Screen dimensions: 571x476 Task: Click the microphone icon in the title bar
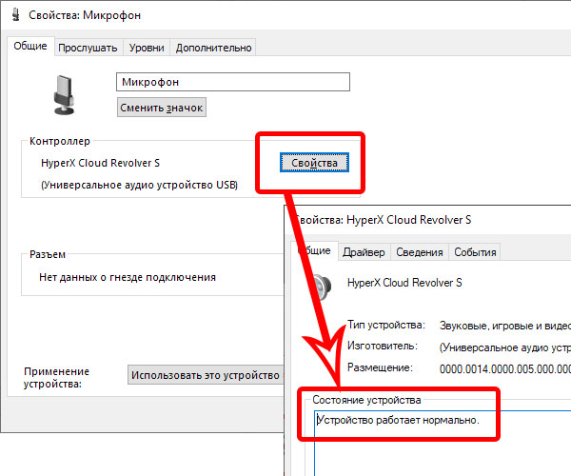tap(15, 14)
